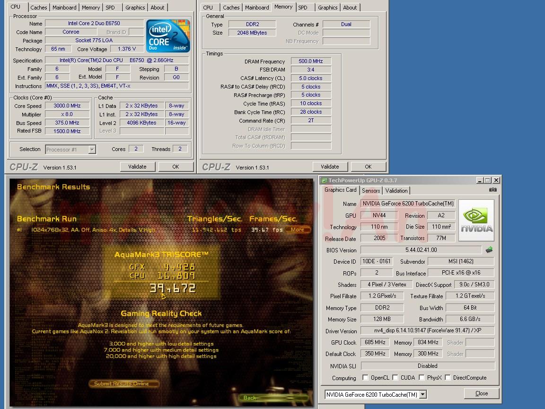Open Graphics tab in left CPU-Z window

135,8
